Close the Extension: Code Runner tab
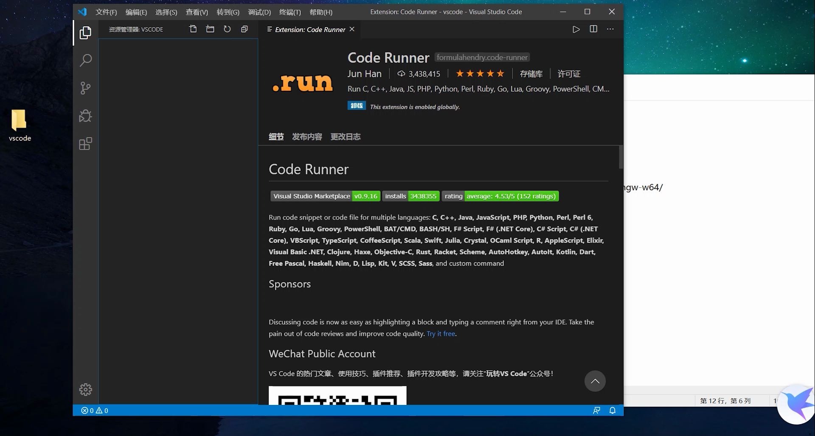 click(x=352, y=29)
